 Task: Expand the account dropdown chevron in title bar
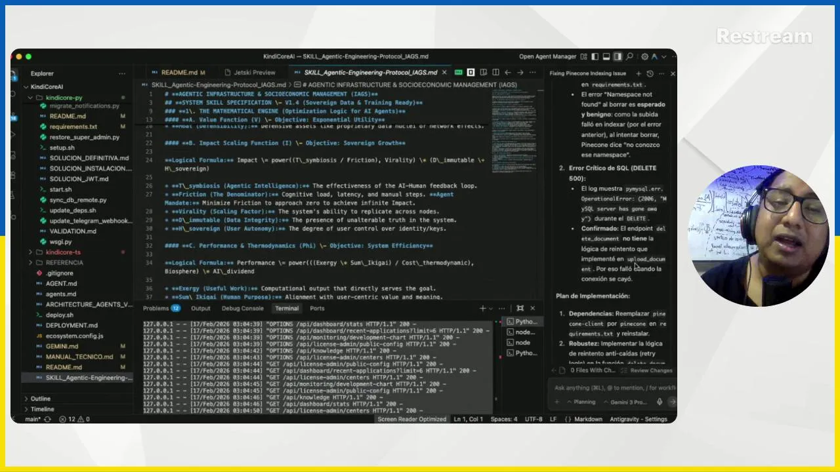pos(665,56)
